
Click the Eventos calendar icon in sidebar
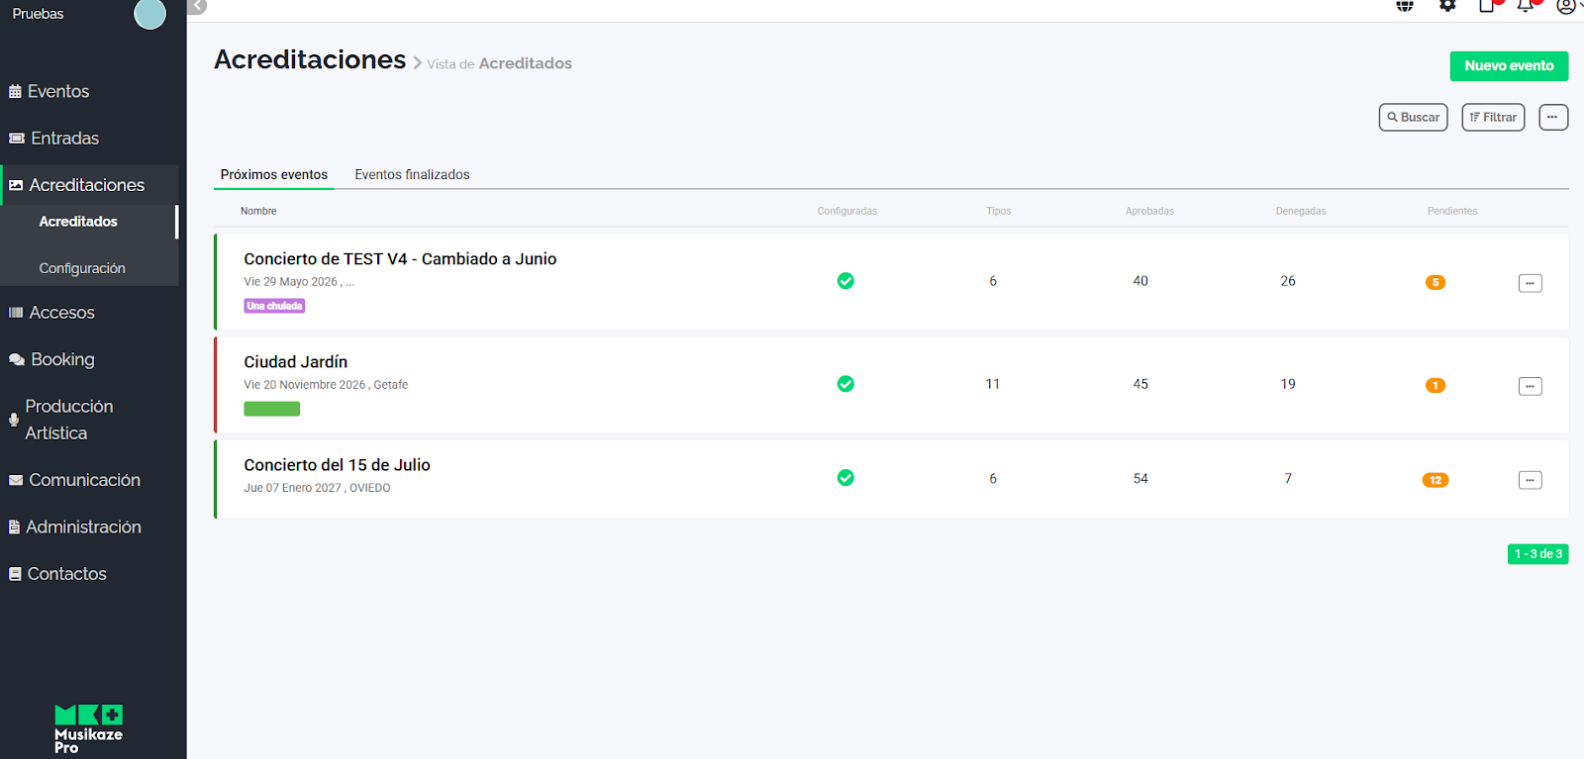click(15, 92)
